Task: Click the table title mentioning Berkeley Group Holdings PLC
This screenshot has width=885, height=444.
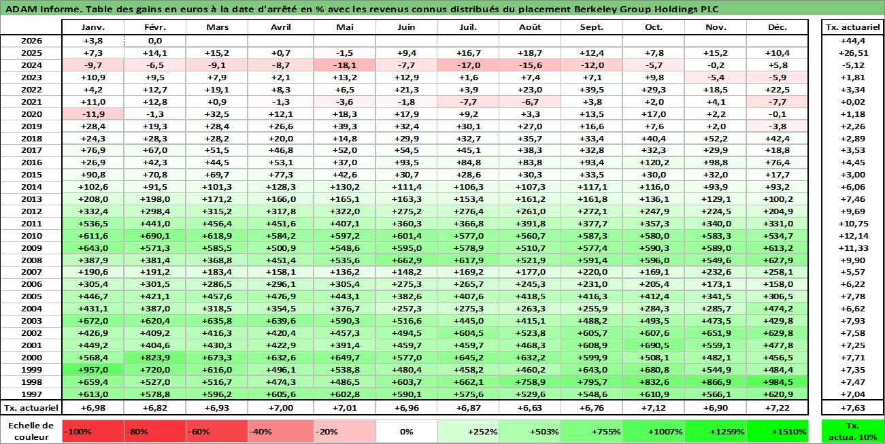Action: 361,10
